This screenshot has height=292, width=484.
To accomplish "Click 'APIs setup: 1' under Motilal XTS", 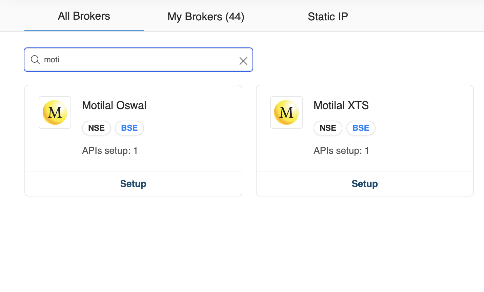I will [341, 151].
